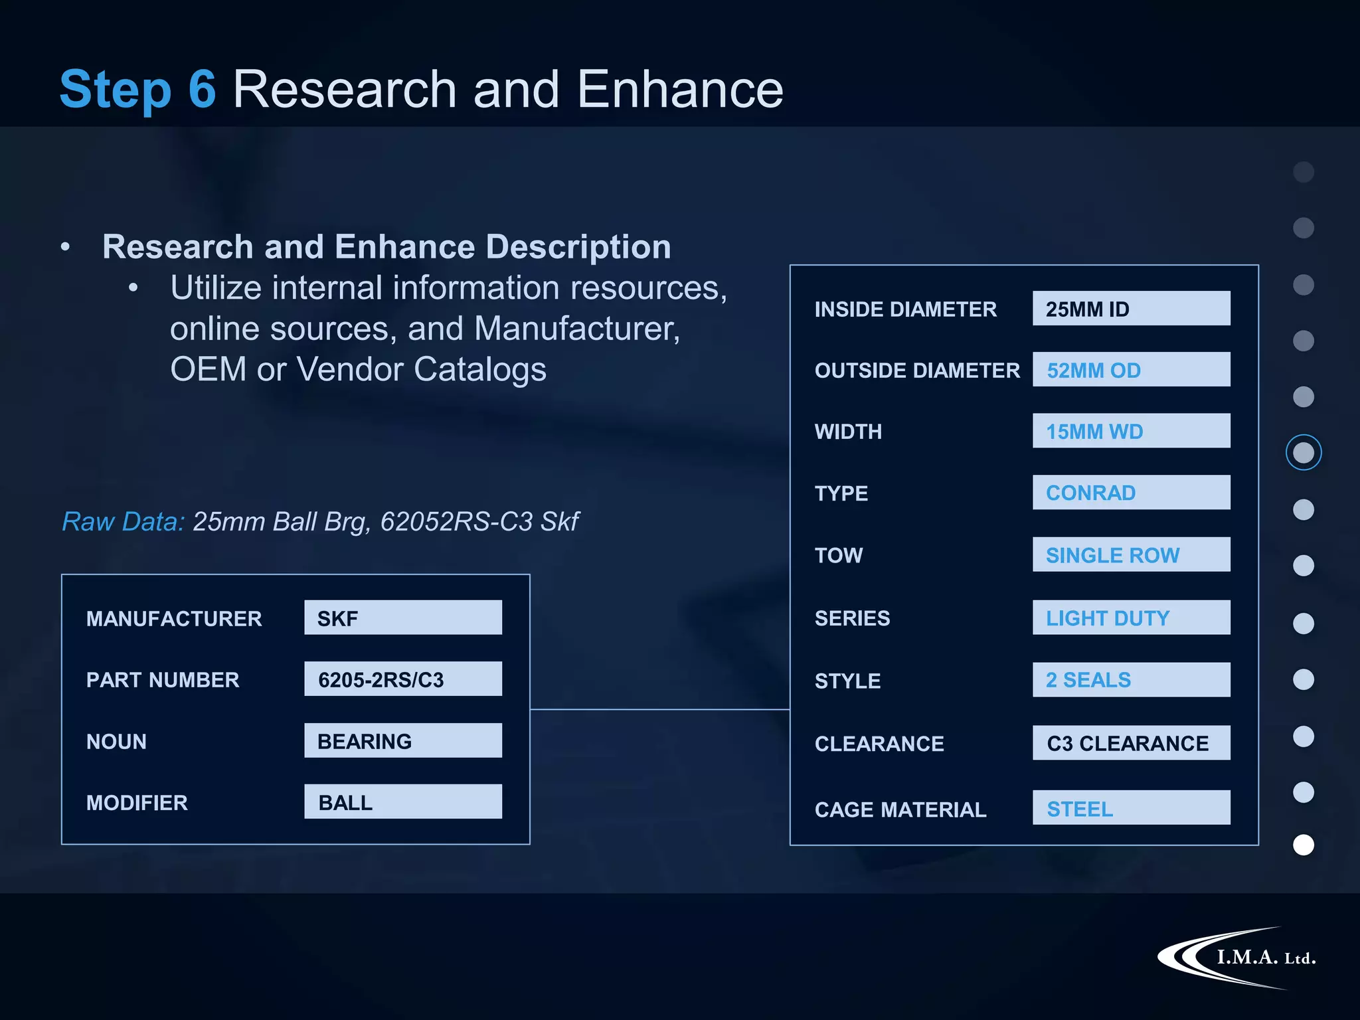Click the 6205-2RS/C3 part number field
Viewport: 1360px width, 1020px height.
point(402,679)
